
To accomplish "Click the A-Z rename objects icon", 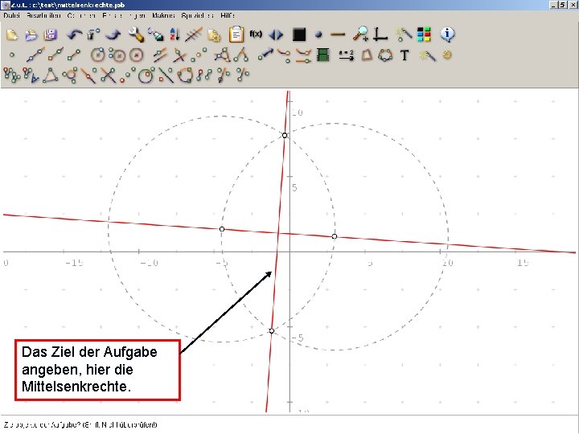I will click(x=175, y=35).
